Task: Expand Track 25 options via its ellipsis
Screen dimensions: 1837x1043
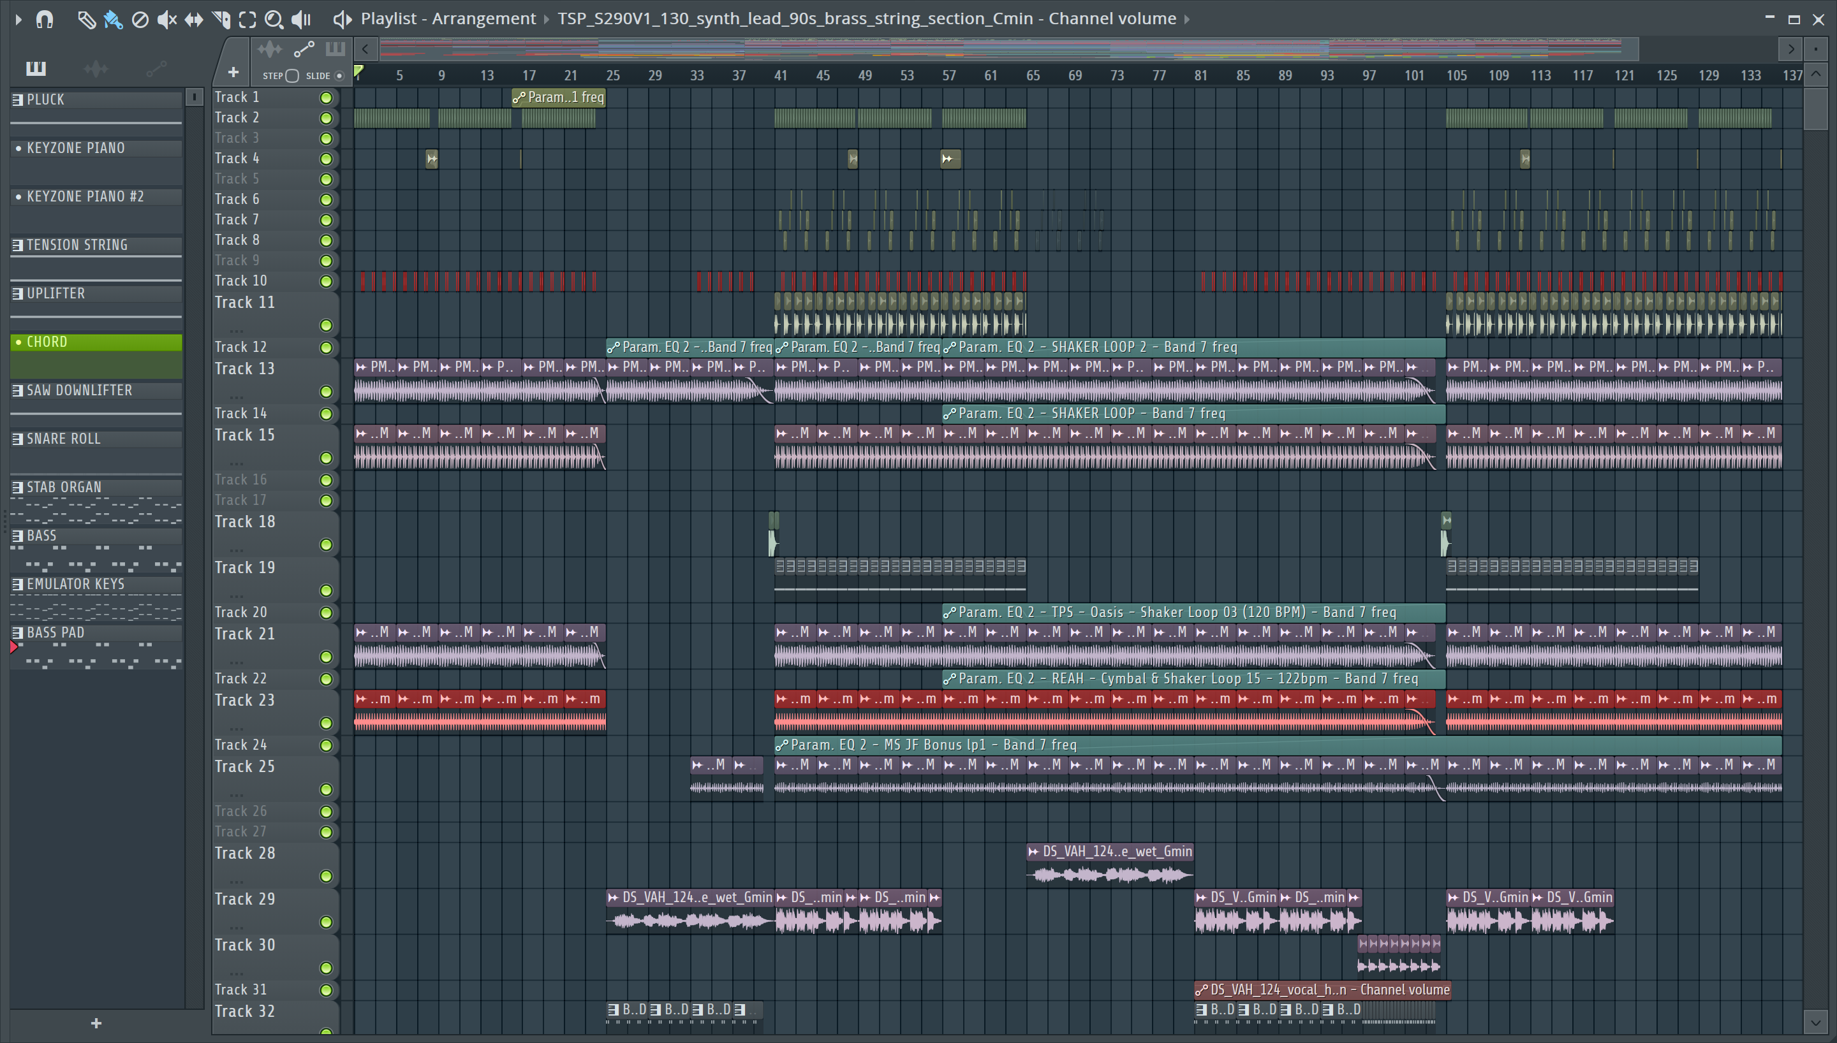Action: click(237, 794)
